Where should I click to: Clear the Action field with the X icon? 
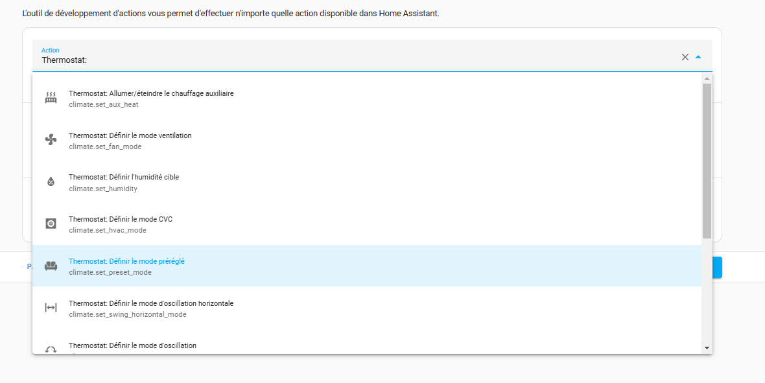(685, 57)
